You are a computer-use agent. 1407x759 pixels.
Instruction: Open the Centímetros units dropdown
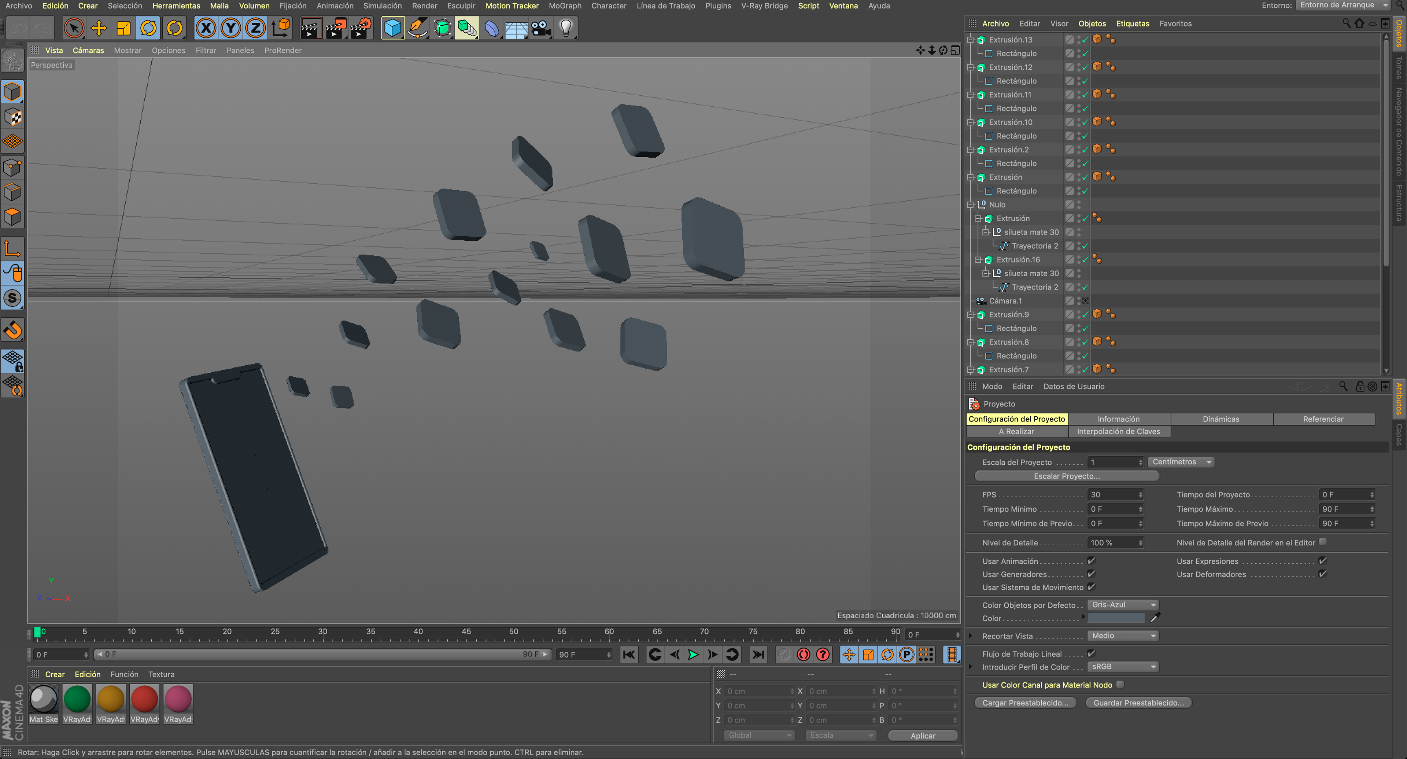[x=1181, y=462]
